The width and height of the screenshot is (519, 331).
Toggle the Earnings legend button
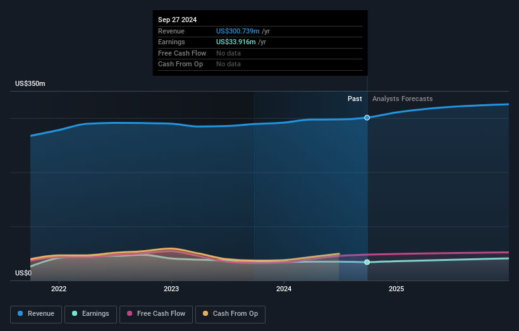pyautogui.click(x=90, y=314)
